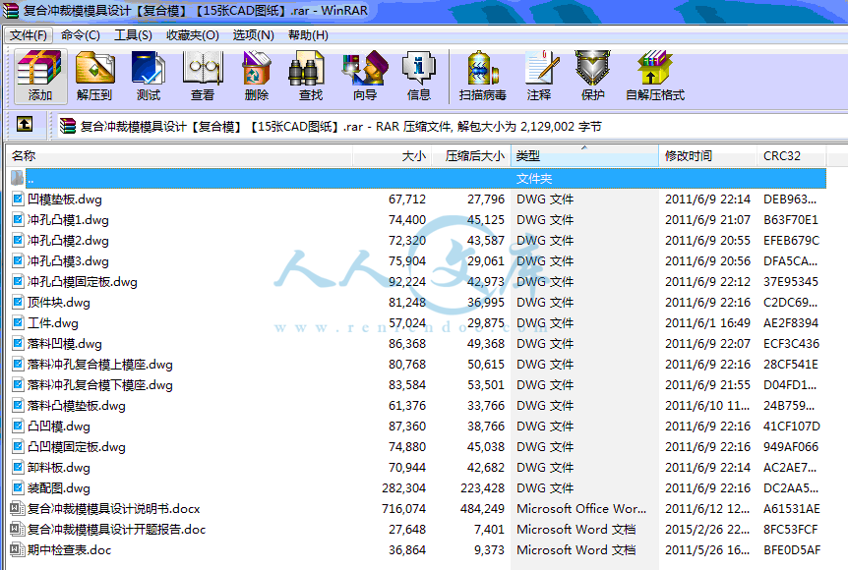Click CRC32 value B63F70E1
The image size is (848, 570).
tap(791, 219)
